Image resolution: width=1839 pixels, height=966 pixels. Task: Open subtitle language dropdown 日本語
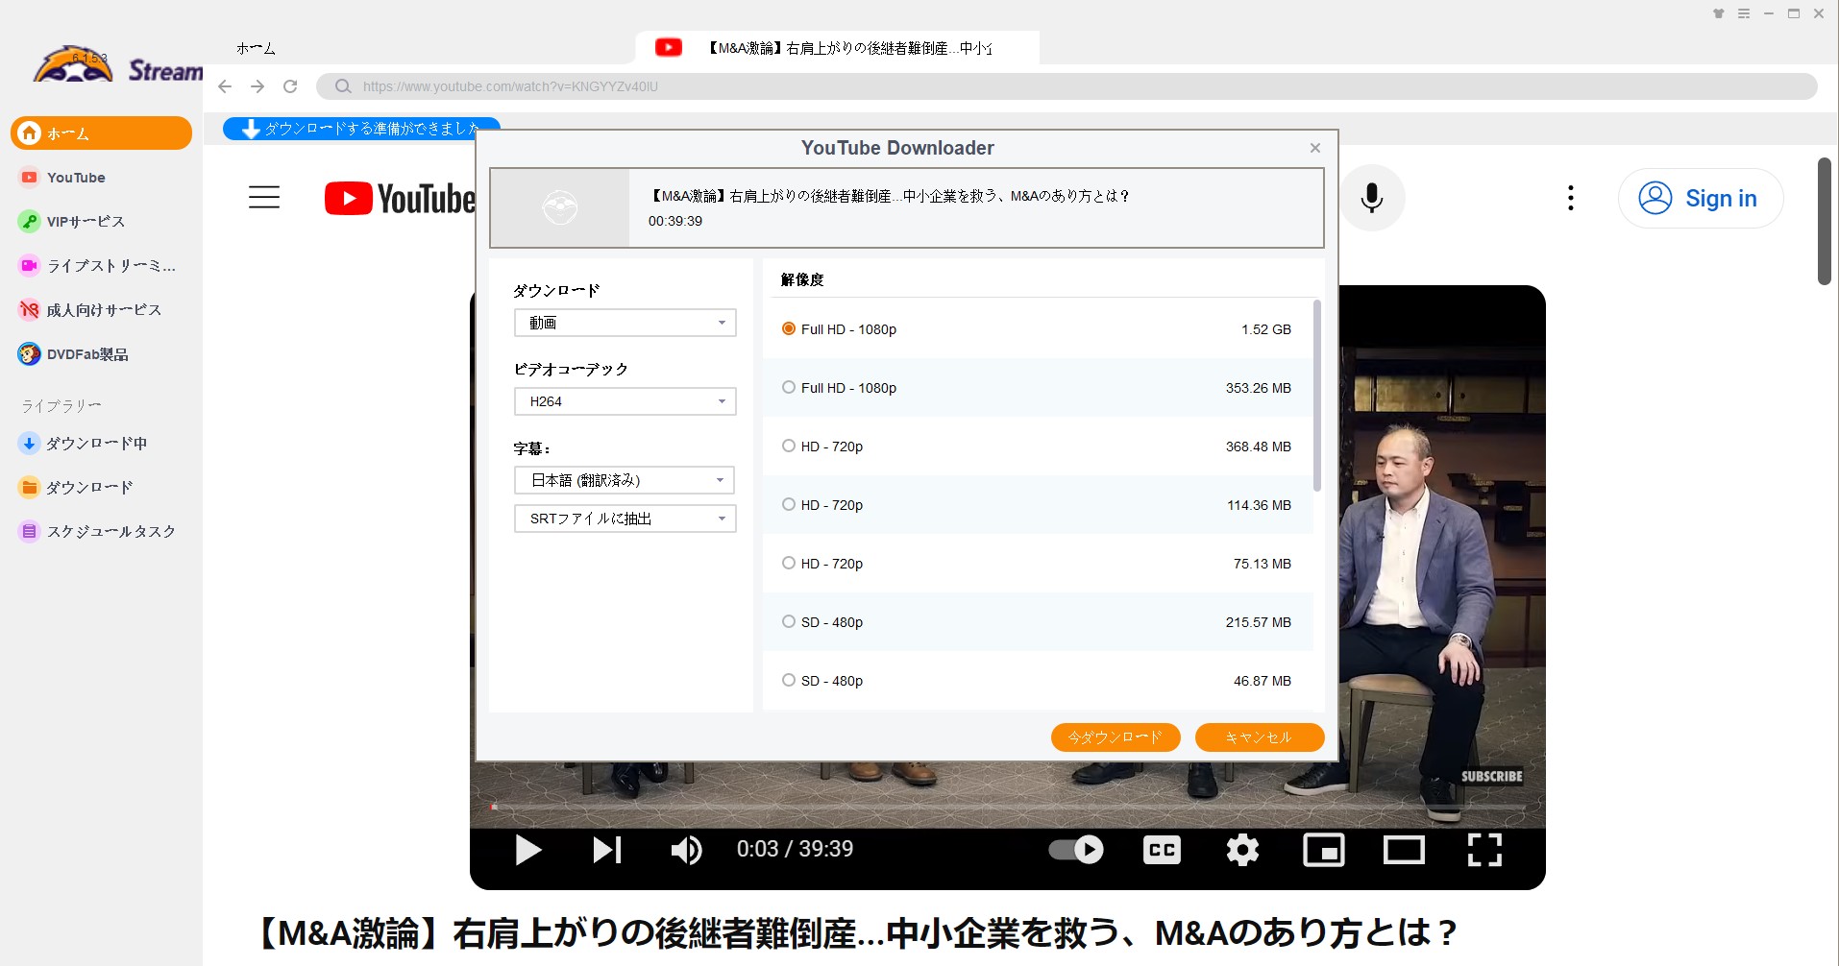[x=625, y=480]
